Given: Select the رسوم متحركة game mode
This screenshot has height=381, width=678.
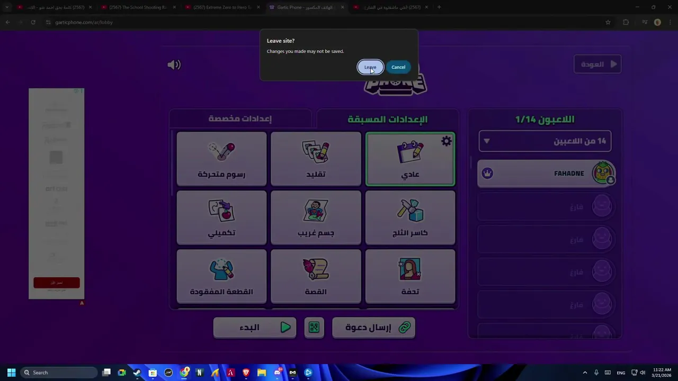Looking at the screenshot, I should pyautogui.click(x=221, y=159).
